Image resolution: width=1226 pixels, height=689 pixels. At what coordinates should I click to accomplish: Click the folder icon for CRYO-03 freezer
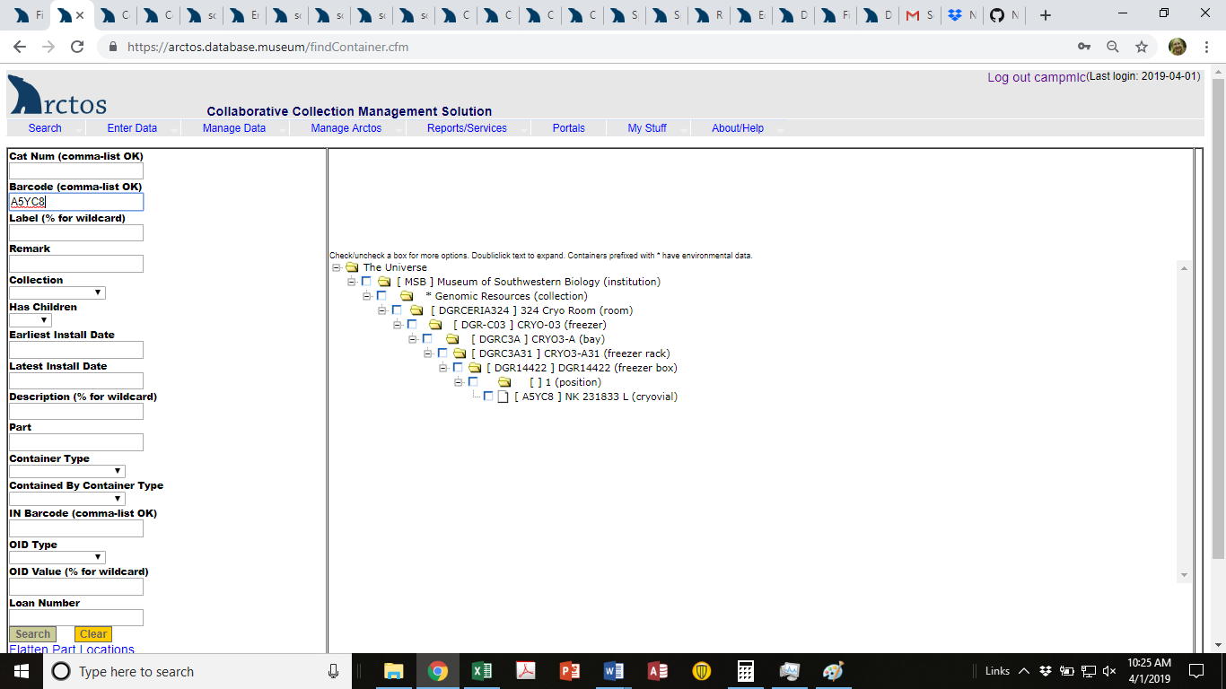click(x=435, y=324)
